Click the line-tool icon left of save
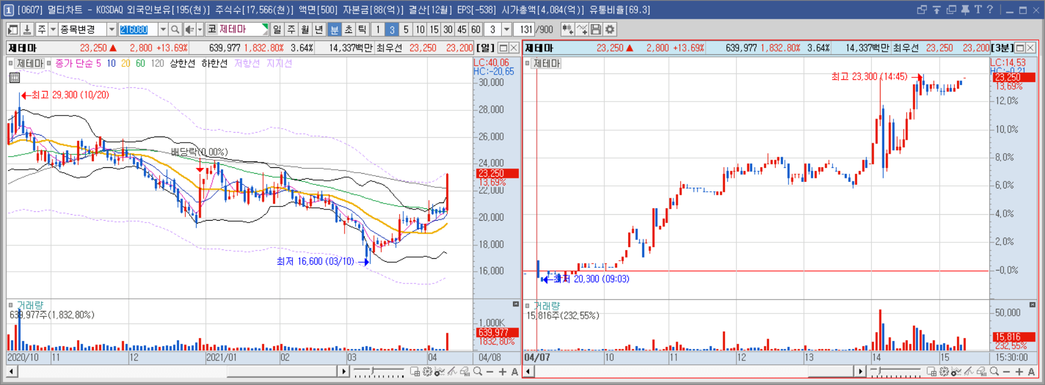The width and height of the screenshot is (1045, 385). point(582,29)
